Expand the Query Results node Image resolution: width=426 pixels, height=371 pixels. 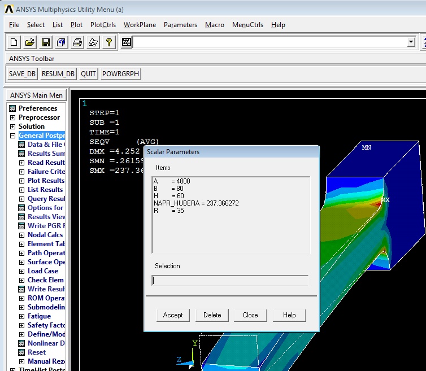21,199
